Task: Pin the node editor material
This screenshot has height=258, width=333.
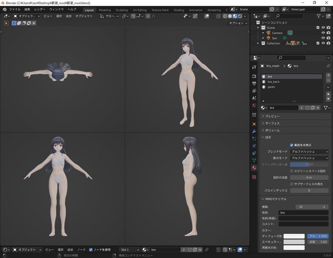Action: click(207, 250)
